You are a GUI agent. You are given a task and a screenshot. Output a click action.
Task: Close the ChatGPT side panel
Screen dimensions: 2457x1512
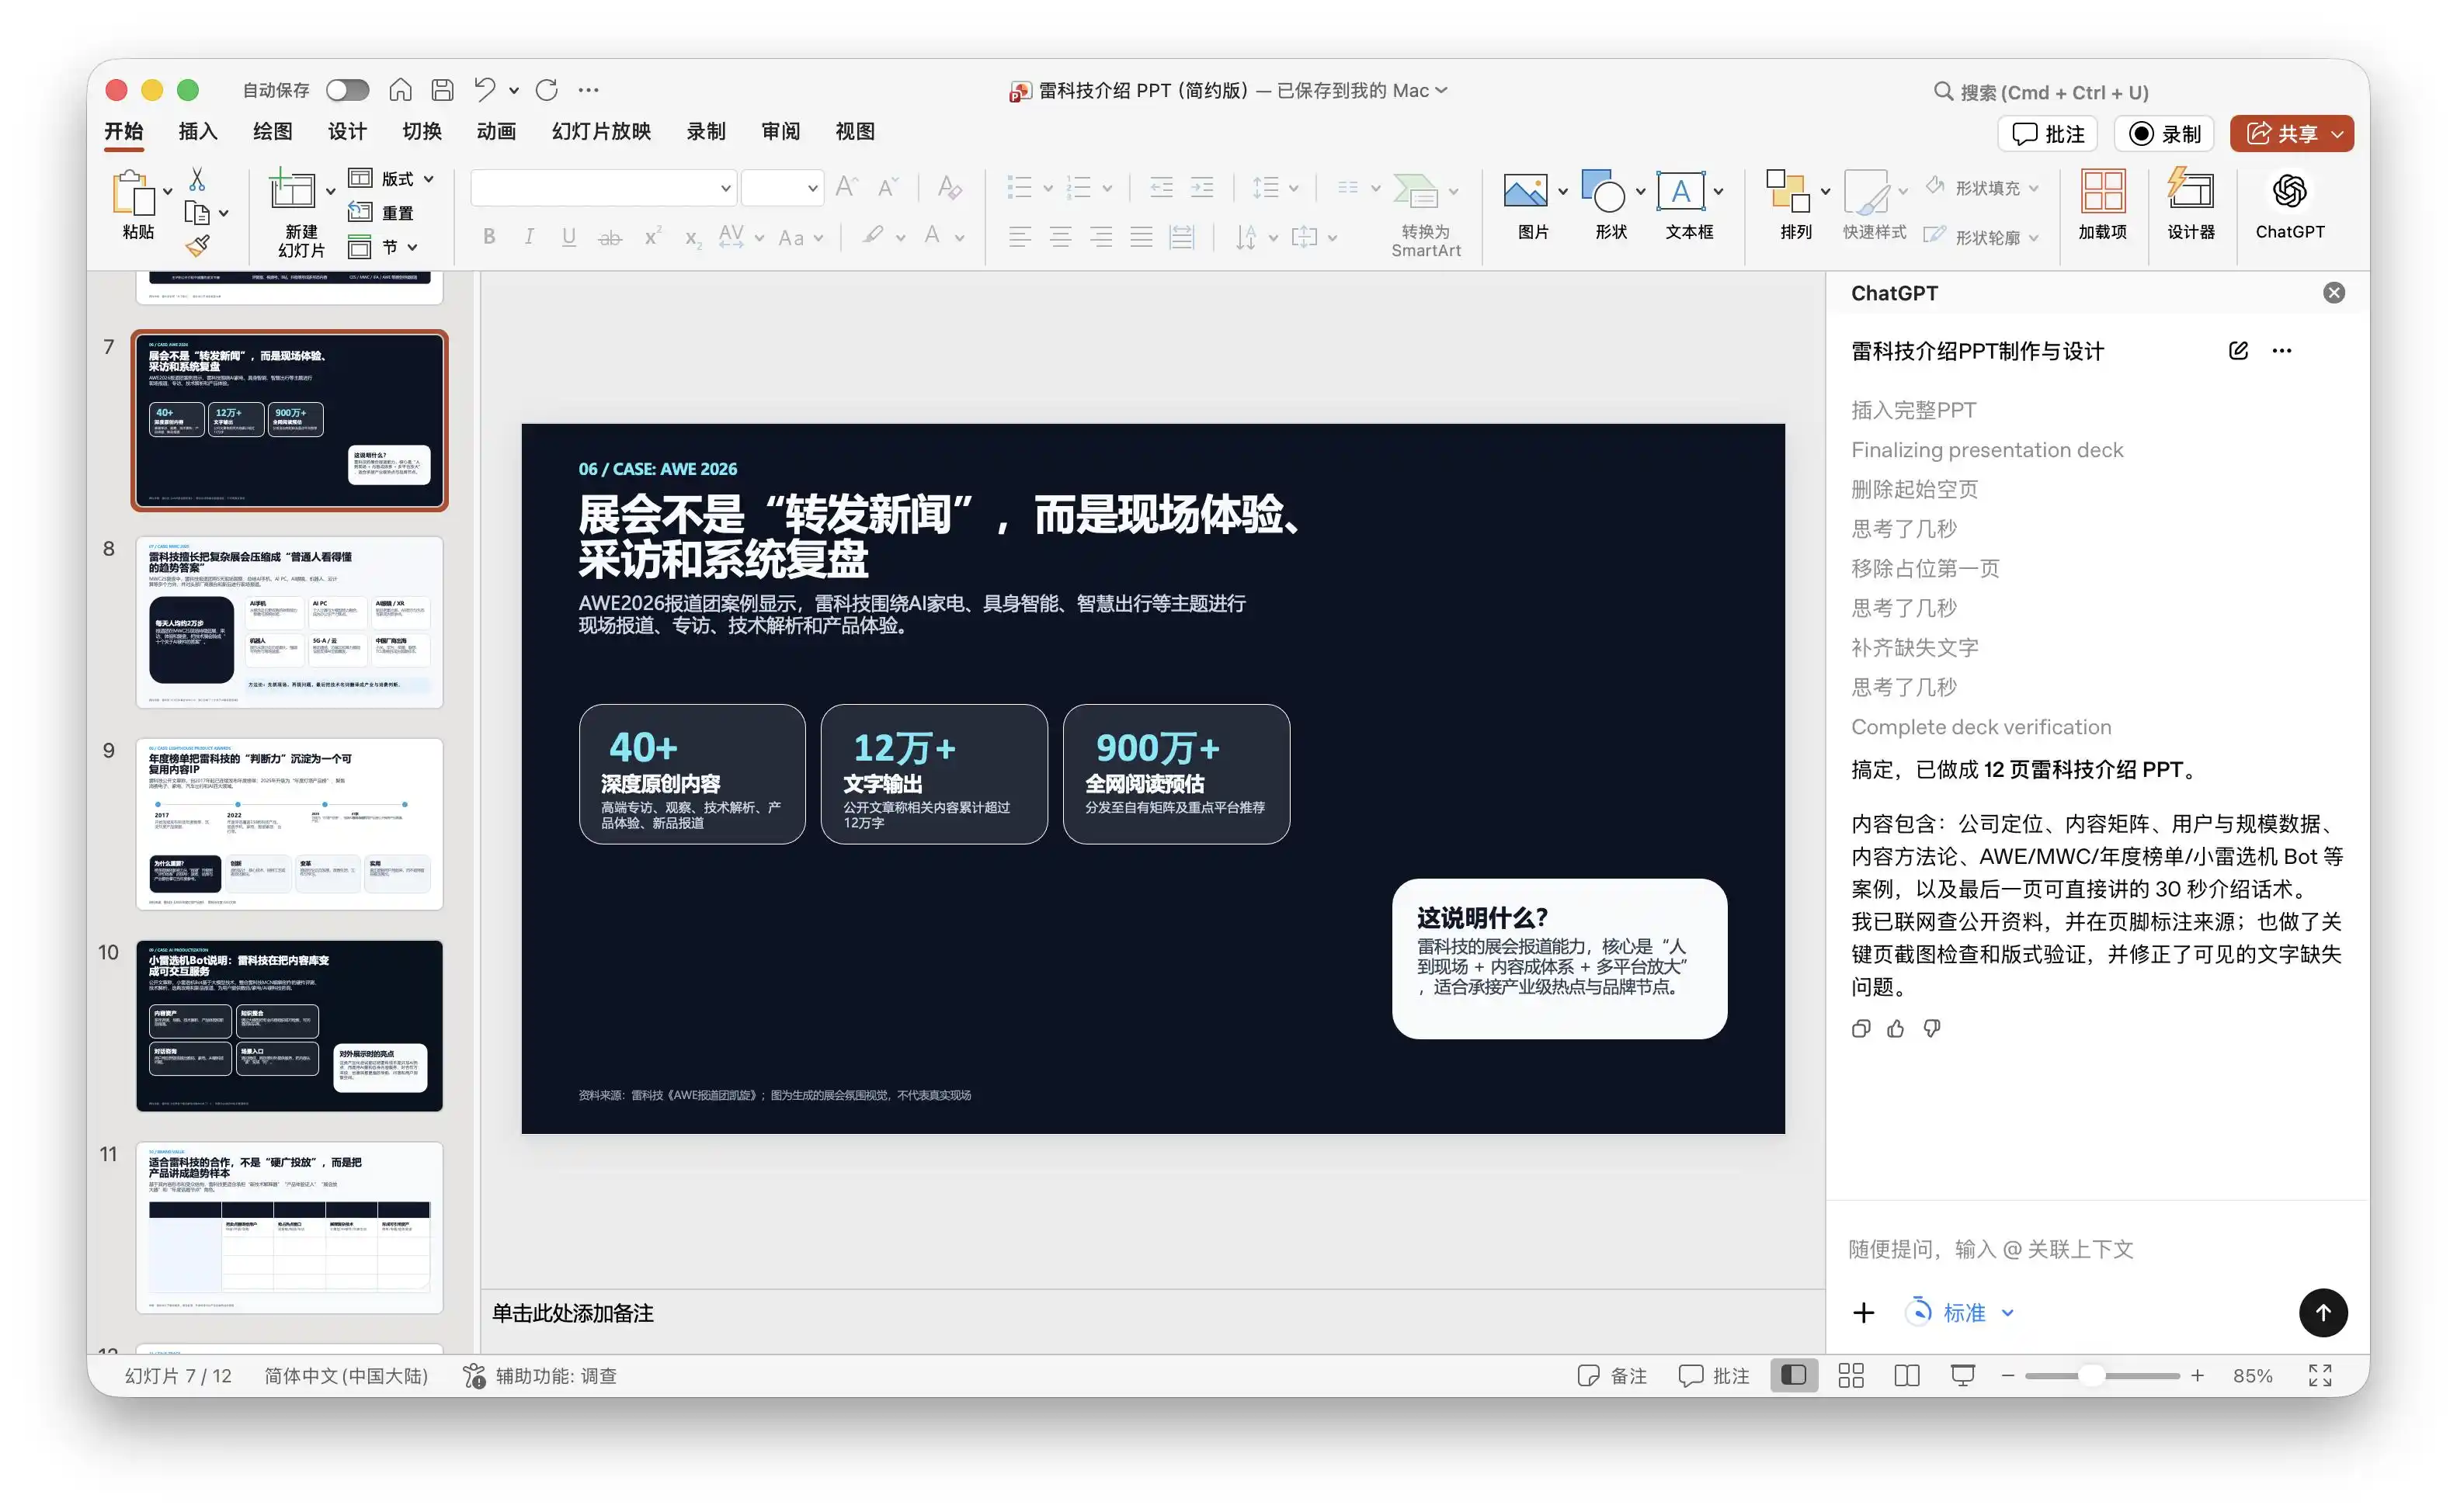tap(2333, 293)
